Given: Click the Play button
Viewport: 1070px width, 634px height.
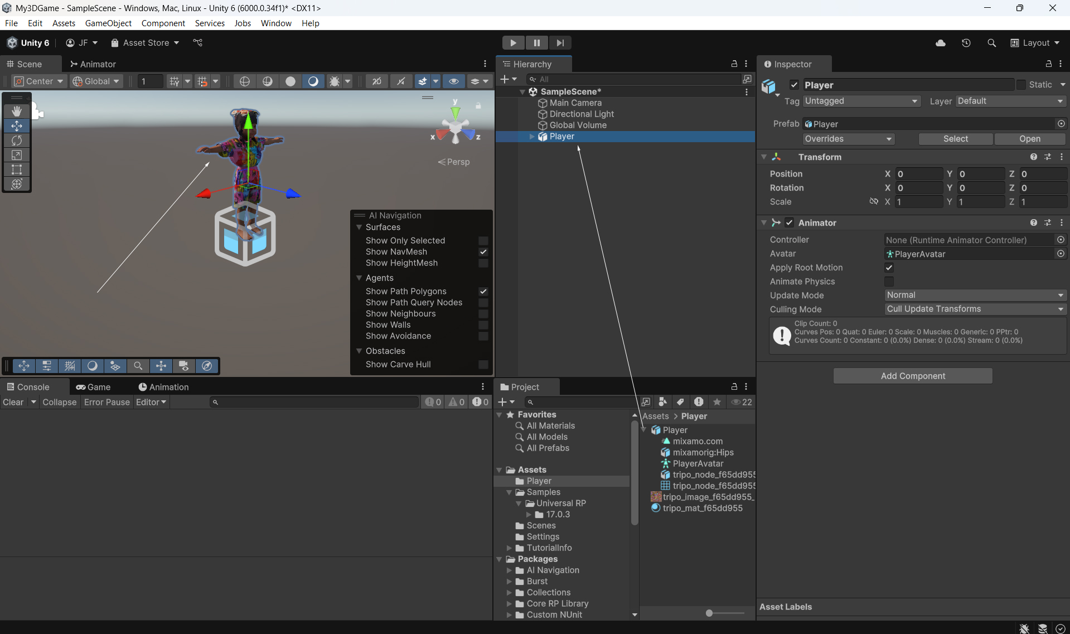Looking at the screenshot, I should pos(512,43).
